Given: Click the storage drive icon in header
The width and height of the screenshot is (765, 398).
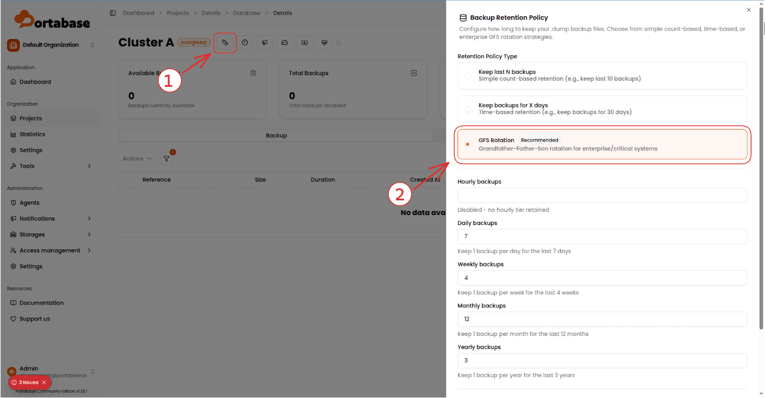Looking at the screenshot, I should pyautogui.click(x=284, y=42).
